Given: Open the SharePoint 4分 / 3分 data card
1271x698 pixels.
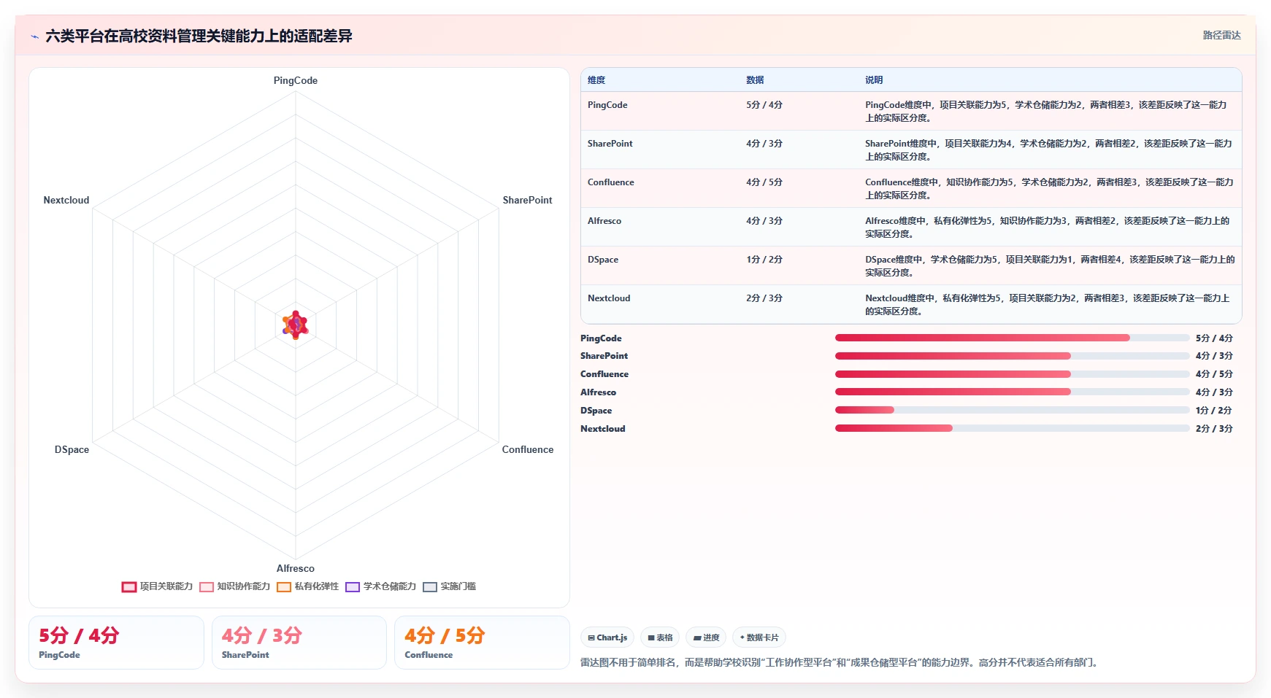Looking at the screenshot, I should tap(299, 643).
